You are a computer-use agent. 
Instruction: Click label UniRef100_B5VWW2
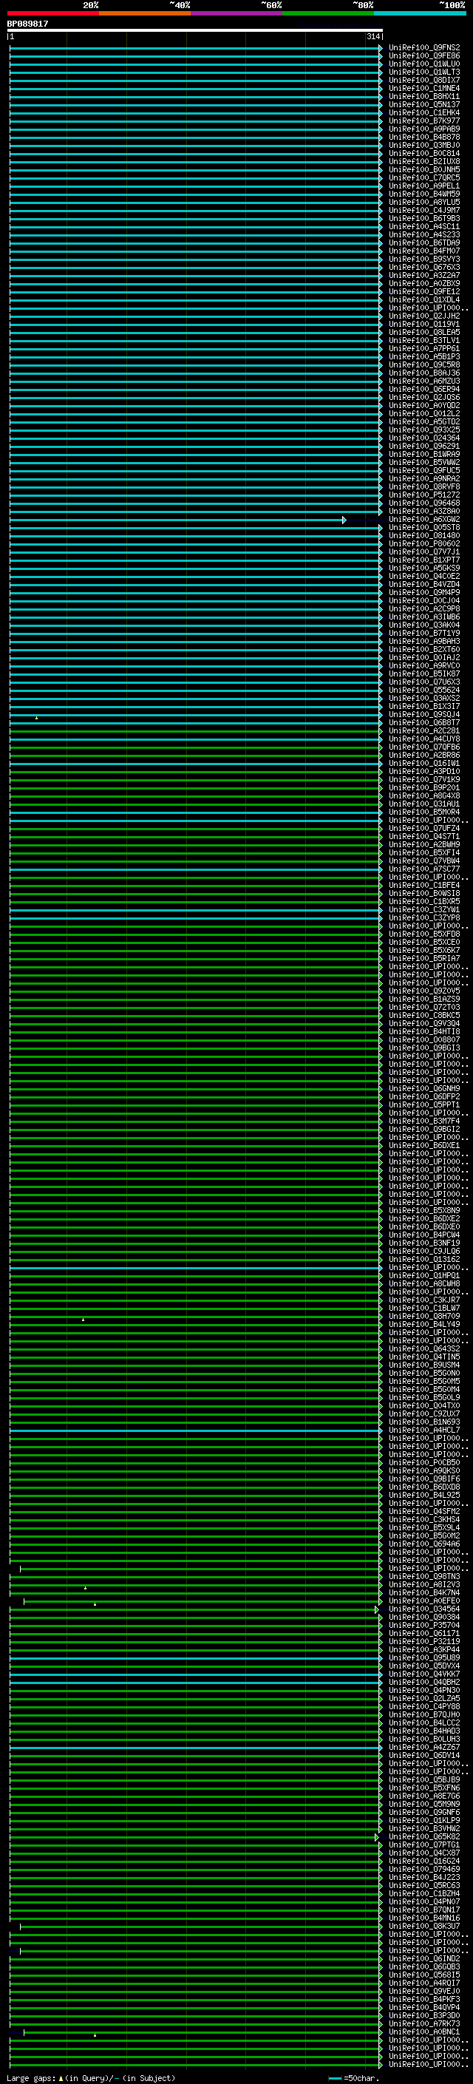(x=424, y=462)
